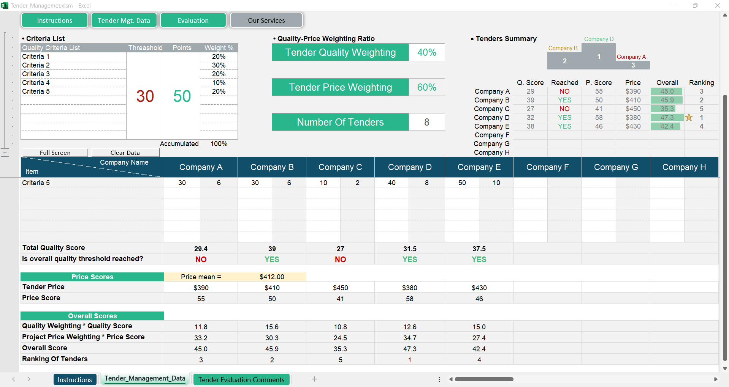Collapse the row group minus button
The height and width of the screenshot is (387, 729).
(x=5, y=153)
